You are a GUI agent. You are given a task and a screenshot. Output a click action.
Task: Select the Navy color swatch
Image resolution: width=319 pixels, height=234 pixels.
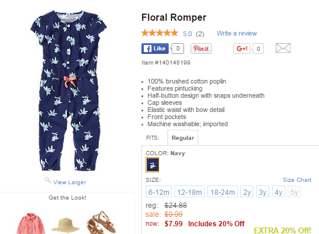point(152,165)
